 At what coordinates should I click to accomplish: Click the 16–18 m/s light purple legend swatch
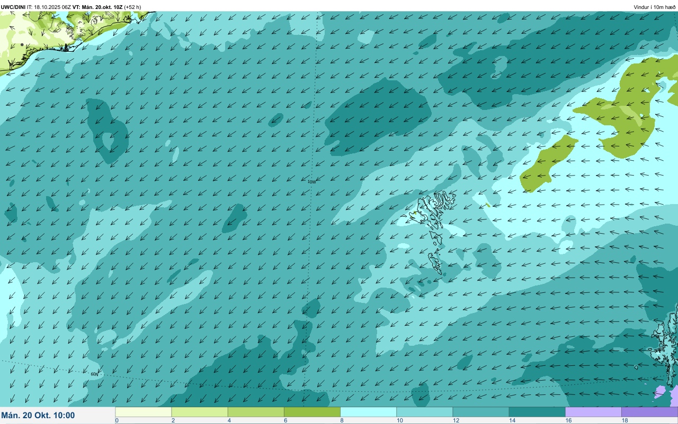[x=593, y=412]
